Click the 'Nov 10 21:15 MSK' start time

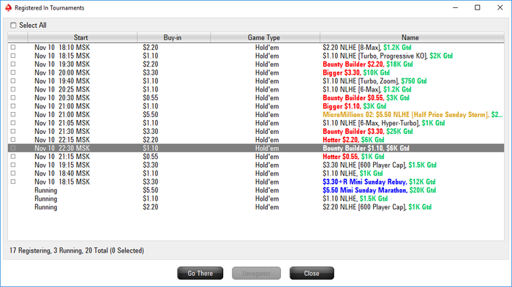point(62,157)
